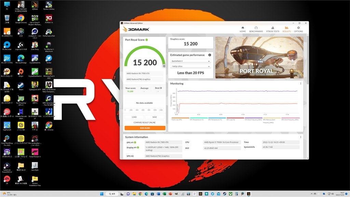This screenshot has height=197, width=350.
Task: Open the Battlefield V game dropdown
Action: (190, 61)
